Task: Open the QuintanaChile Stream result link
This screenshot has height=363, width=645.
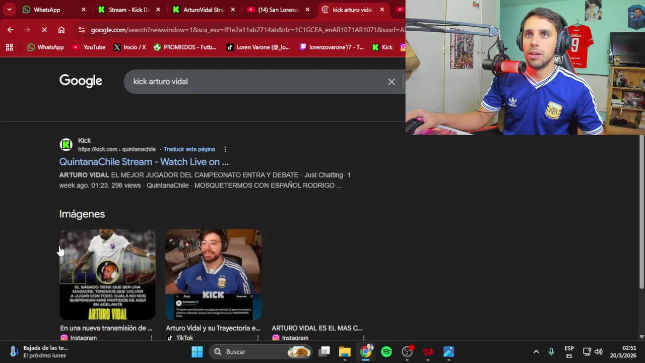Action: pos(144,162)
